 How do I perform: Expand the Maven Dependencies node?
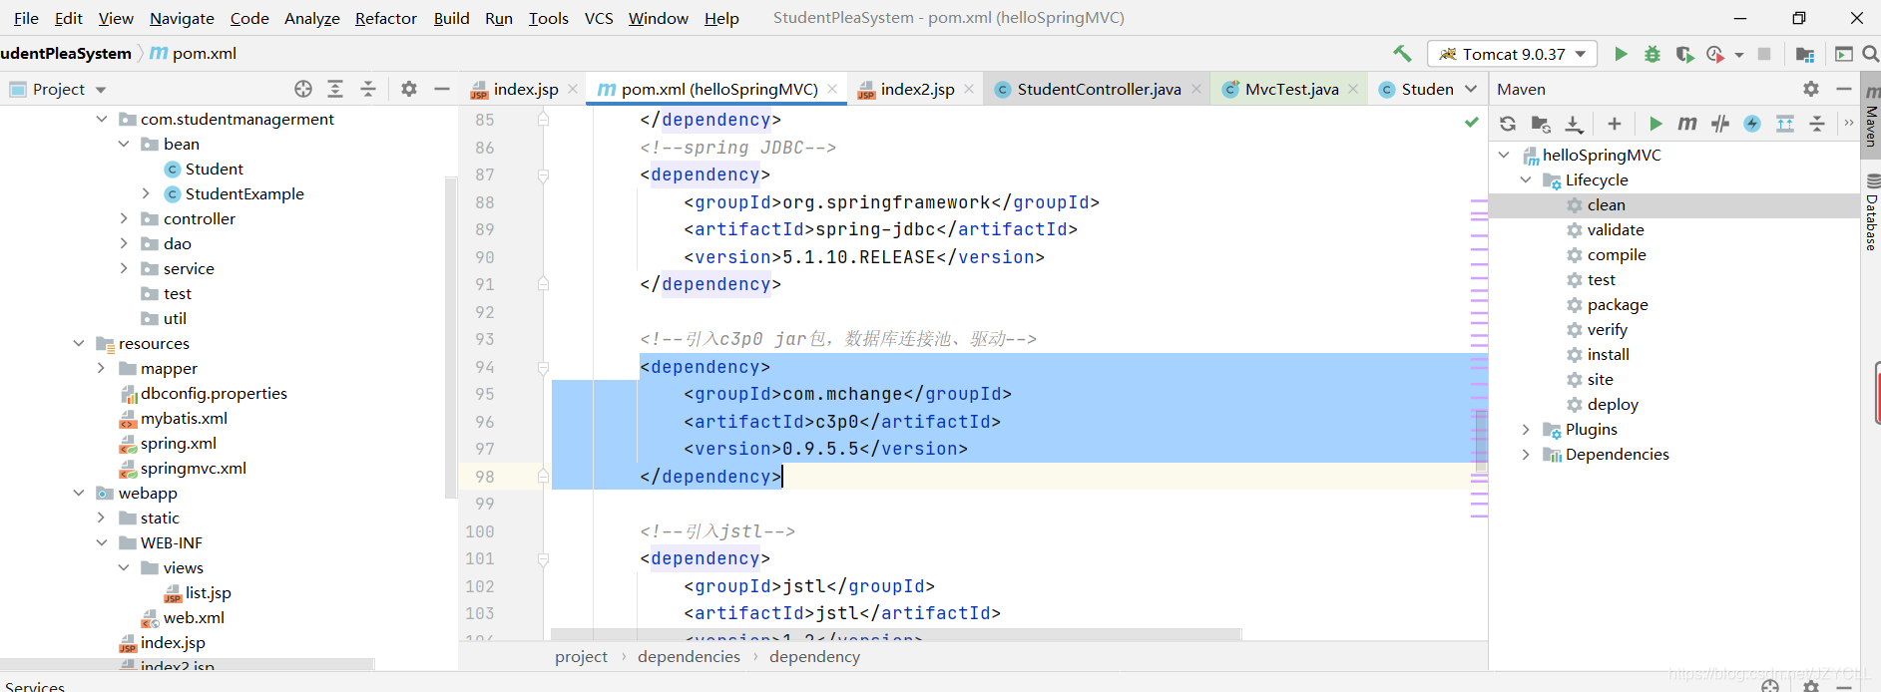point(1526,454)
